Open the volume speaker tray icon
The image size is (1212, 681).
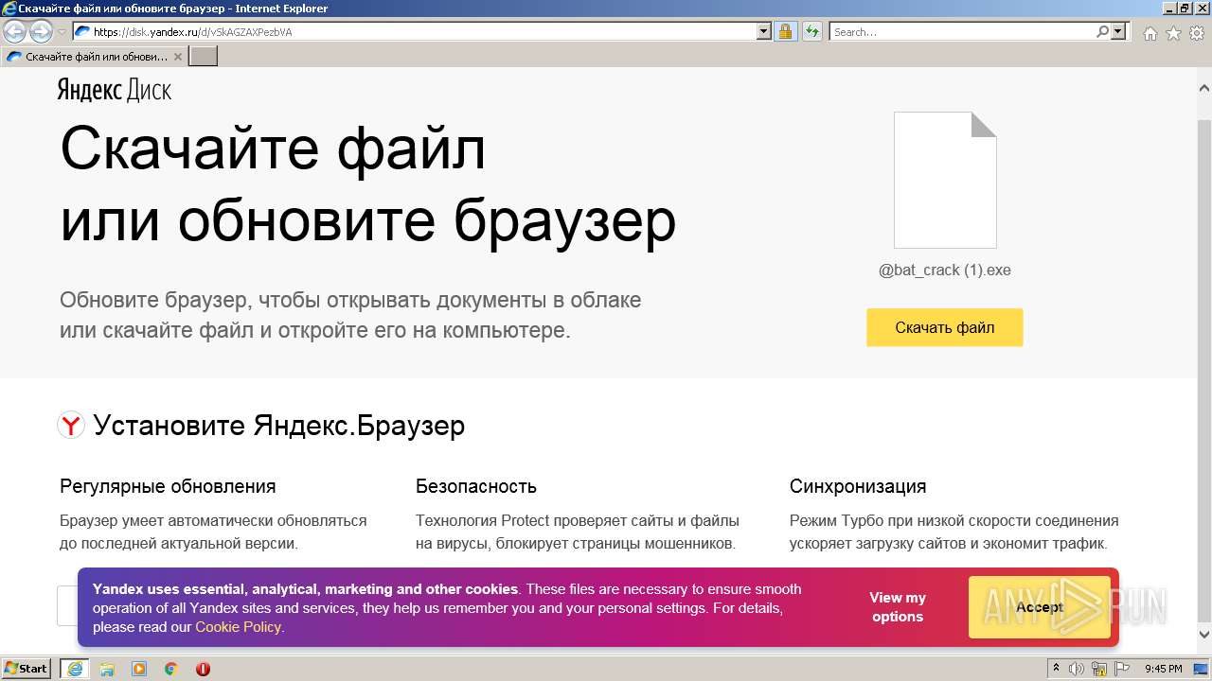[1078, 669]
